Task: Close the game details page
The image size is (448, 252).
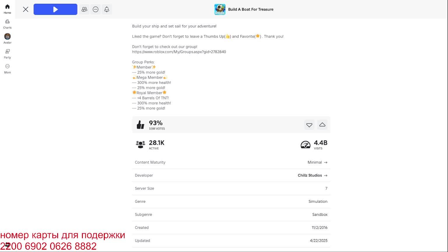Action: click(x=26, y=9)
